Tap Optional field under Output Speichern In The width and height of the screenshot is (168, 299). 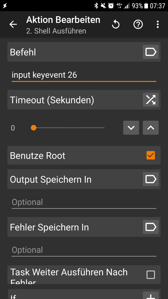[x=84, y=202]
